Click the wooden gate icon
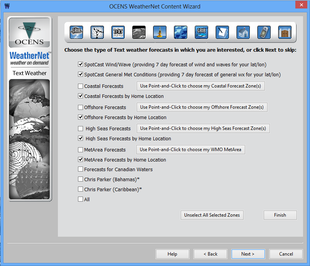The image size is (310, 266). (x=285, y=32)
